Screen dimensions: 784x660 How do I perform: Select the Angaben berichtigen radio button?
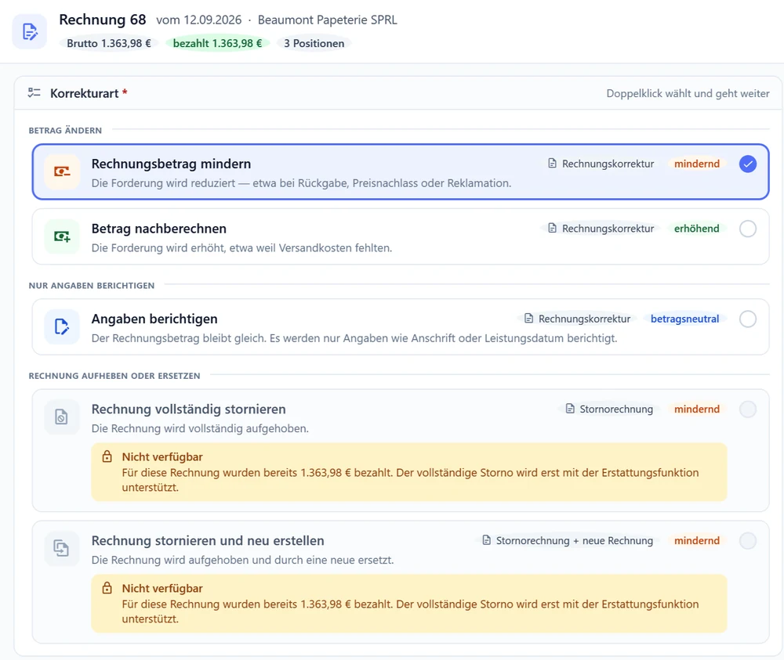[x=747, y=319]
